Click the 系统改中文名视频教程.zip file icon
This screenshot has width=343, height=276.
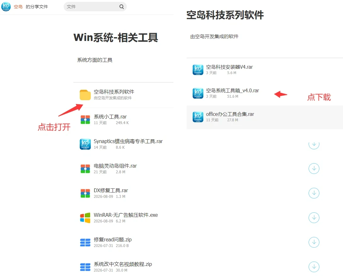pyautogui.click(x=85, y=267)
